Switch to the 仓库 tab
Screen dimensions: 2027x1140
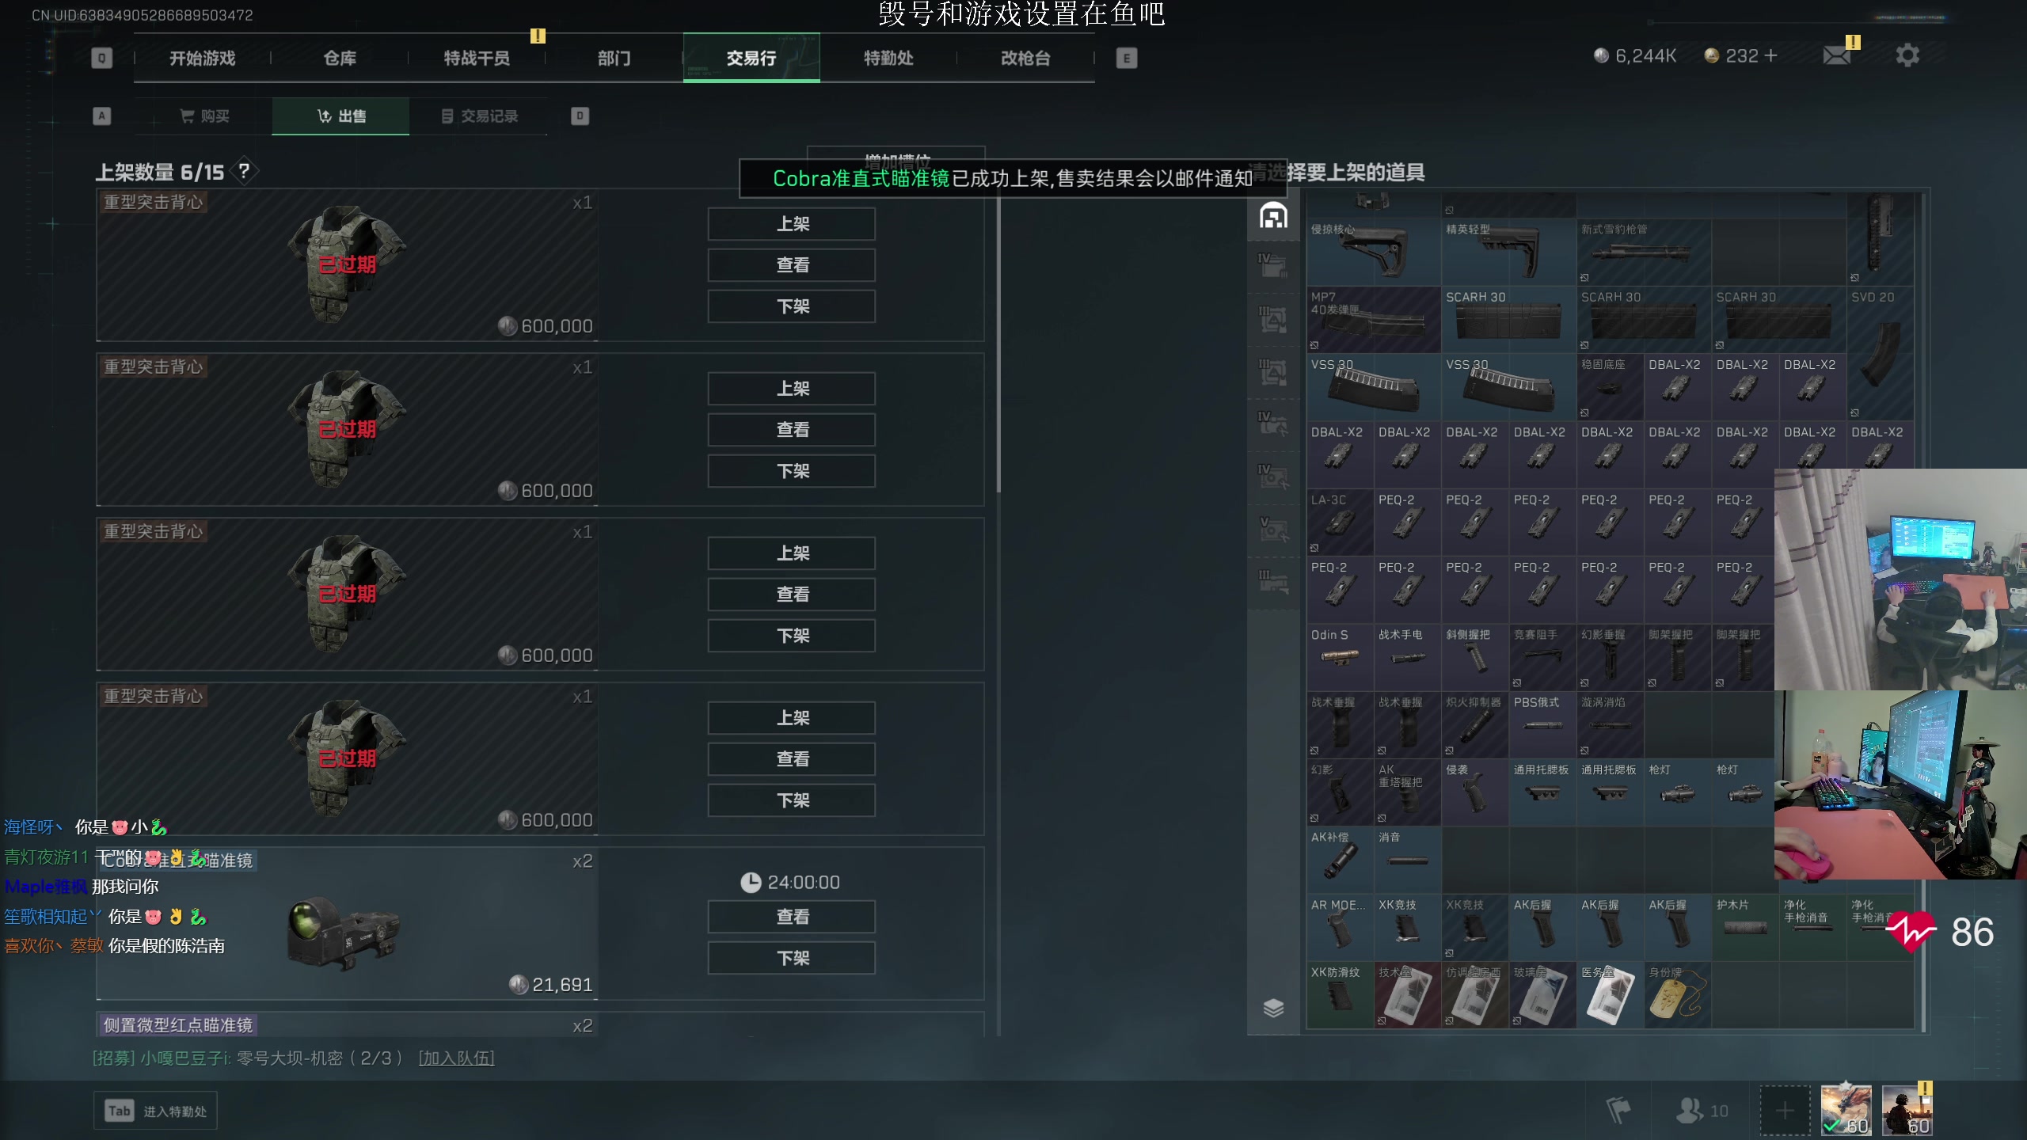coord(340,58)
